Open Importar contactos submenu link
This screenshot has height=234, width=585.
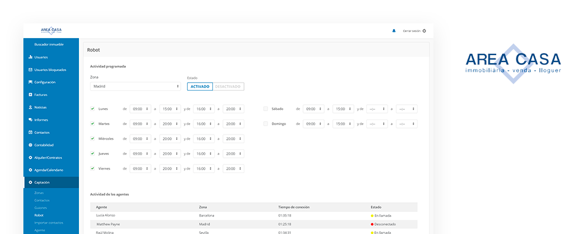pyautogui.click(x=48, y=223)
